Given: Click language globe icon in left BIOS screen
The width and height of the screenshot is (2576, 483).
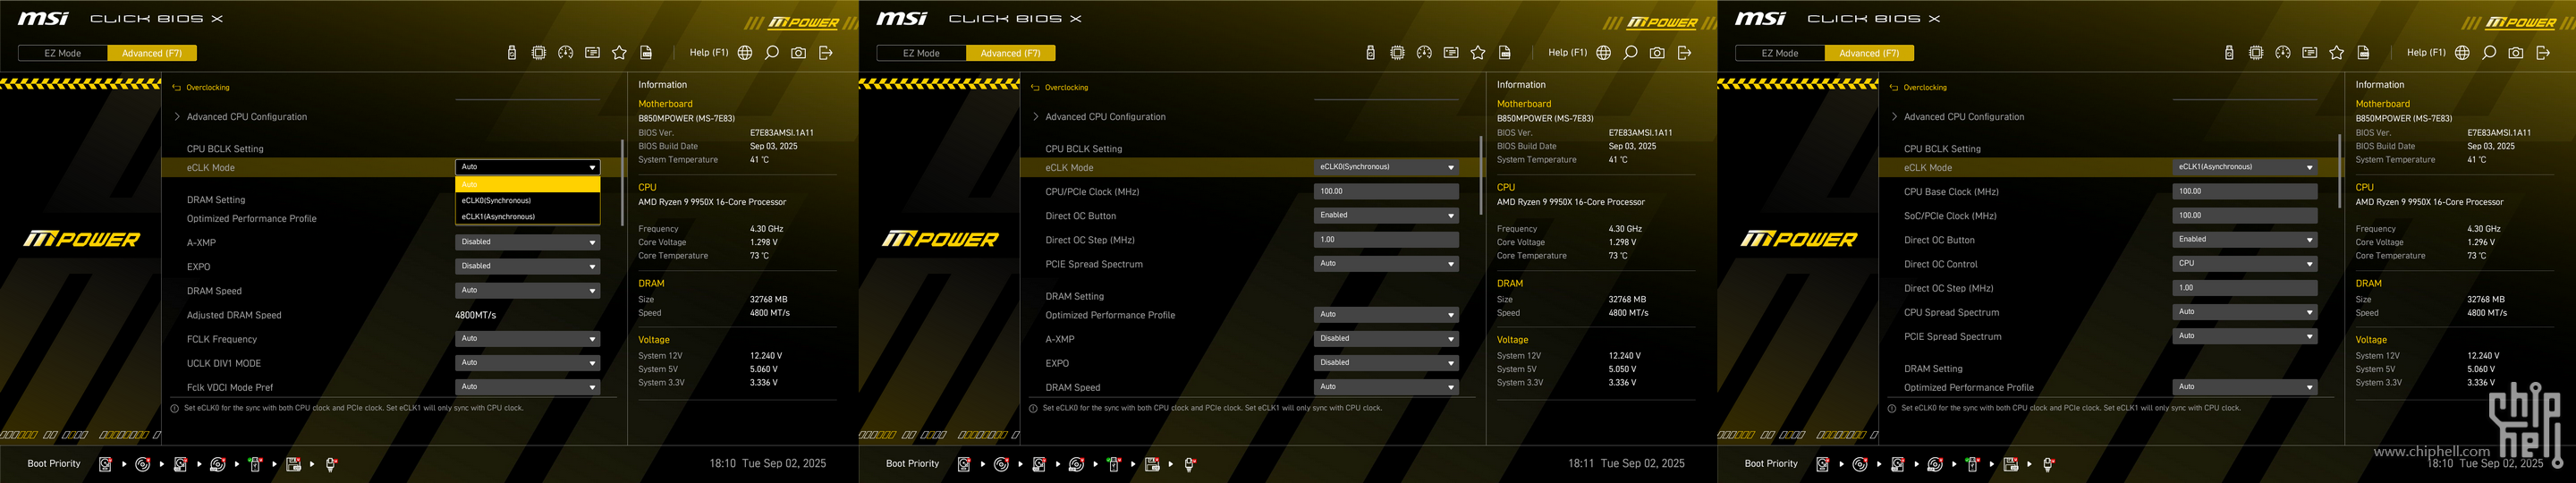Looking at the screenshot, I should tap(745, 53).
